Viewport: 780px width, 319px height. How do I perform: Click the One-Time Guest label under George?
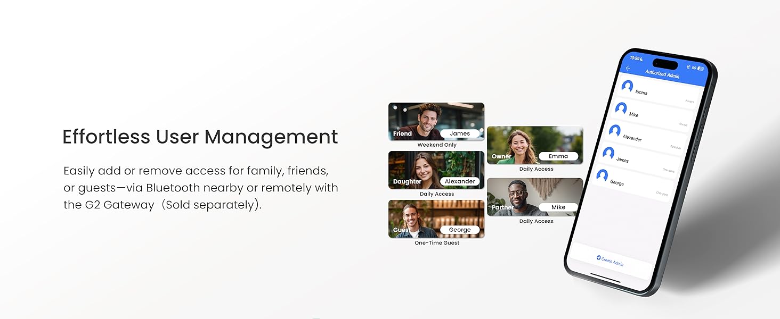[437, 243]
